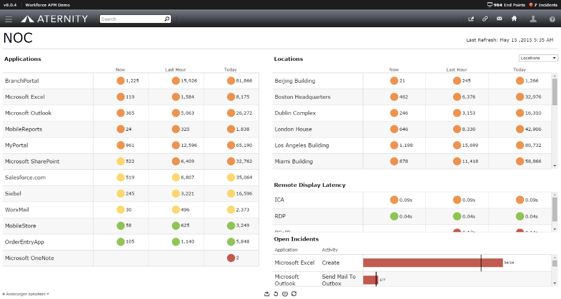Select the Los Angeles Building location
The image size is (561, 299).
pos(302,145)
